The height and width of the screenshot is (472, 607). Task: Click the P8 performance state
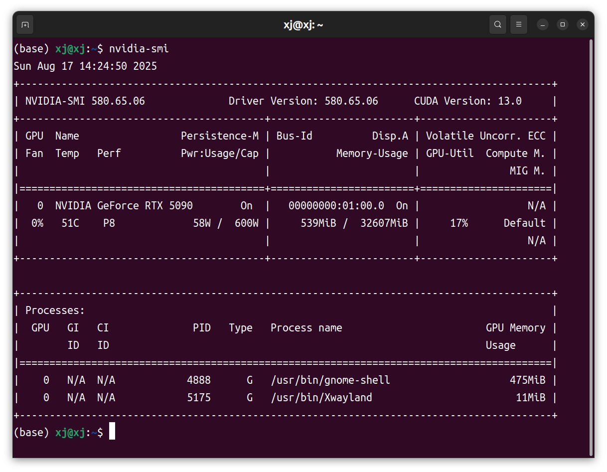109,223
